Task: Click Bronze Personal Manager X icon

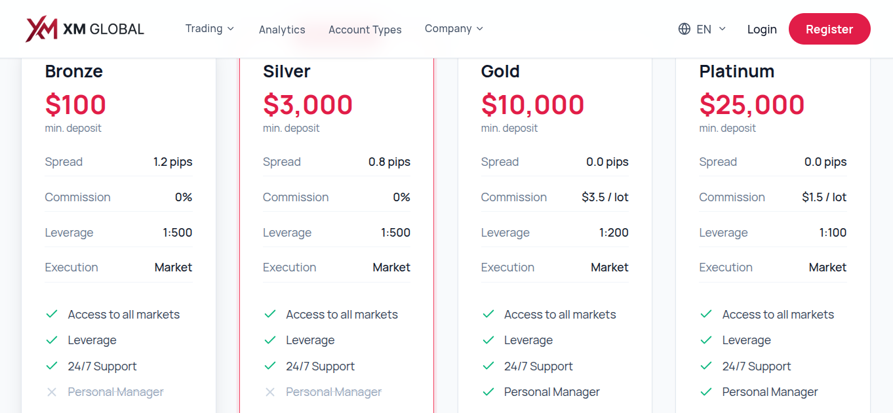Action: coord(52,392)
